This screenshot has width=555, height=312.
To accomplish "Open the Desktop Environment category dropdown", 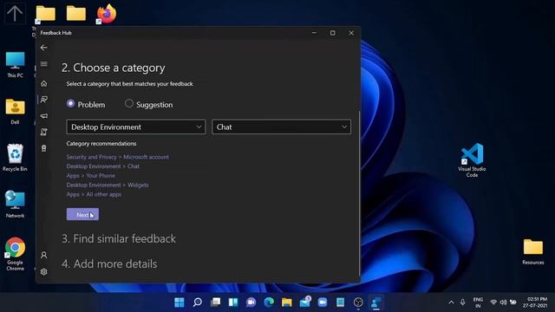I will tap(136, 127).
